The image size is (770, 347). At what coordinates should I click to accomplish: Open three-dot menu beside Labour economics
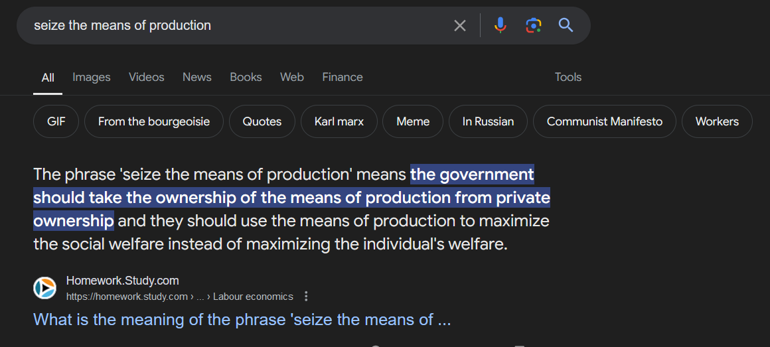(x=306, y=297)
